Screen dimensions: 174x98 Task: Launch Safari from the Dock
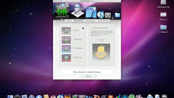(x=32, y=96)
